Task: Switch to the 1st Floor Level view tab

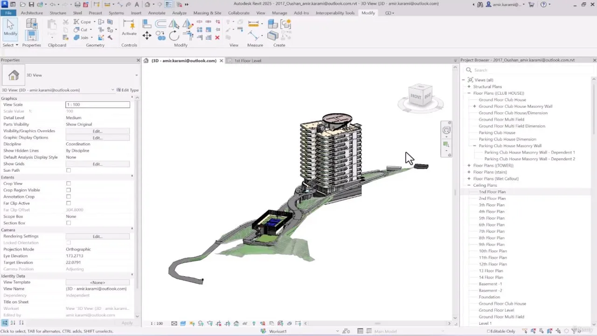Action: click(247, 61)
